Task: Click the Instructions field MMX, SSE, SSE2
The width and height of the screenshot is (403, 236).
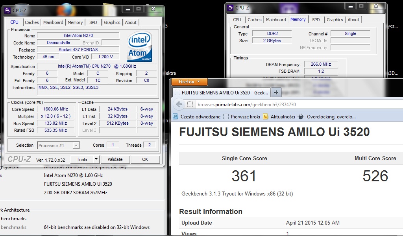Action: click(x=97, y=90)
